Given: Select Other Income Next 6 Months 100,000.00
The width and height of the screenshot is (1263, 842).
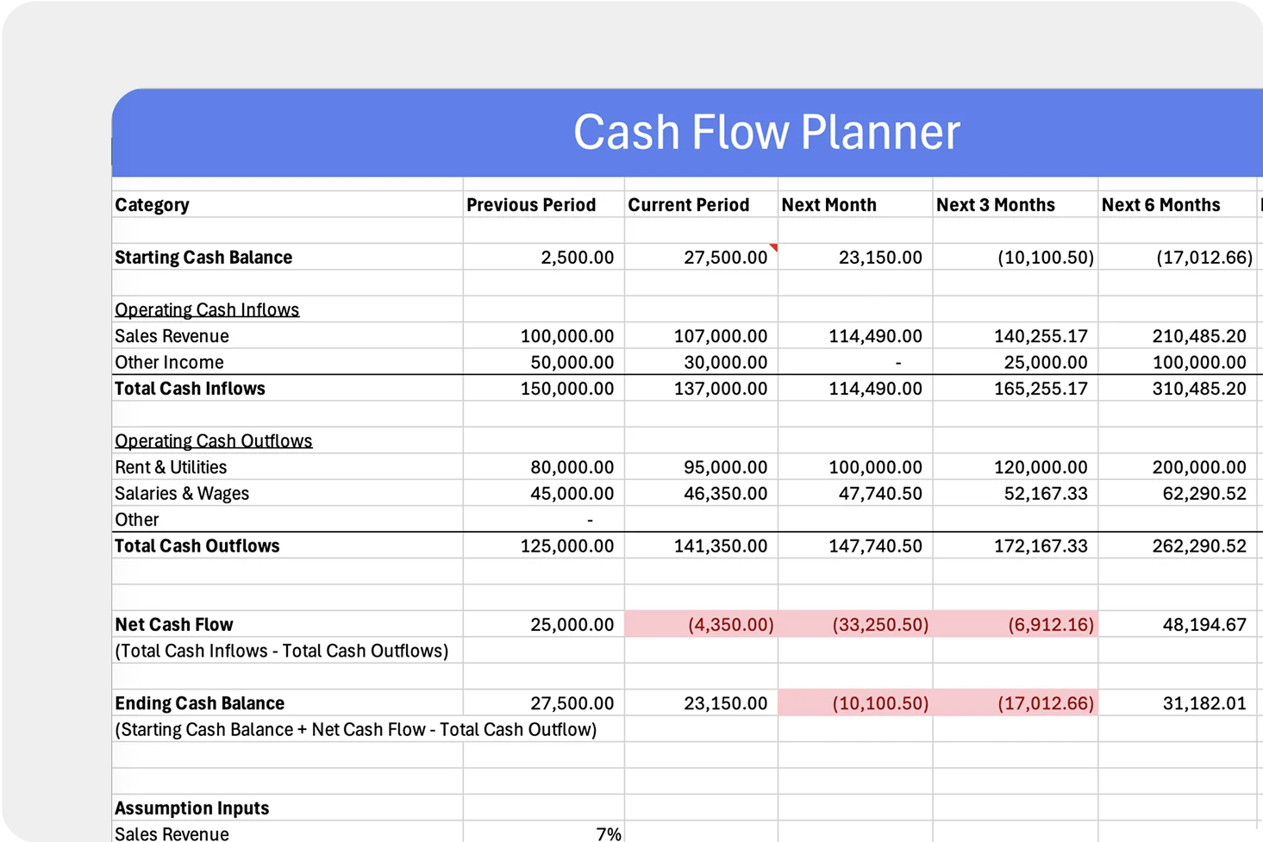Looking at the screenshot, I should [x=1177, y=362].
